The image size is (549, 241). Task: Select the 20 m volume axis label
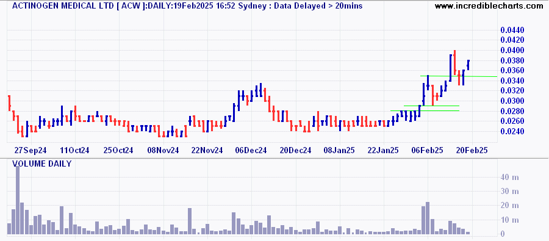pos(509,206)
